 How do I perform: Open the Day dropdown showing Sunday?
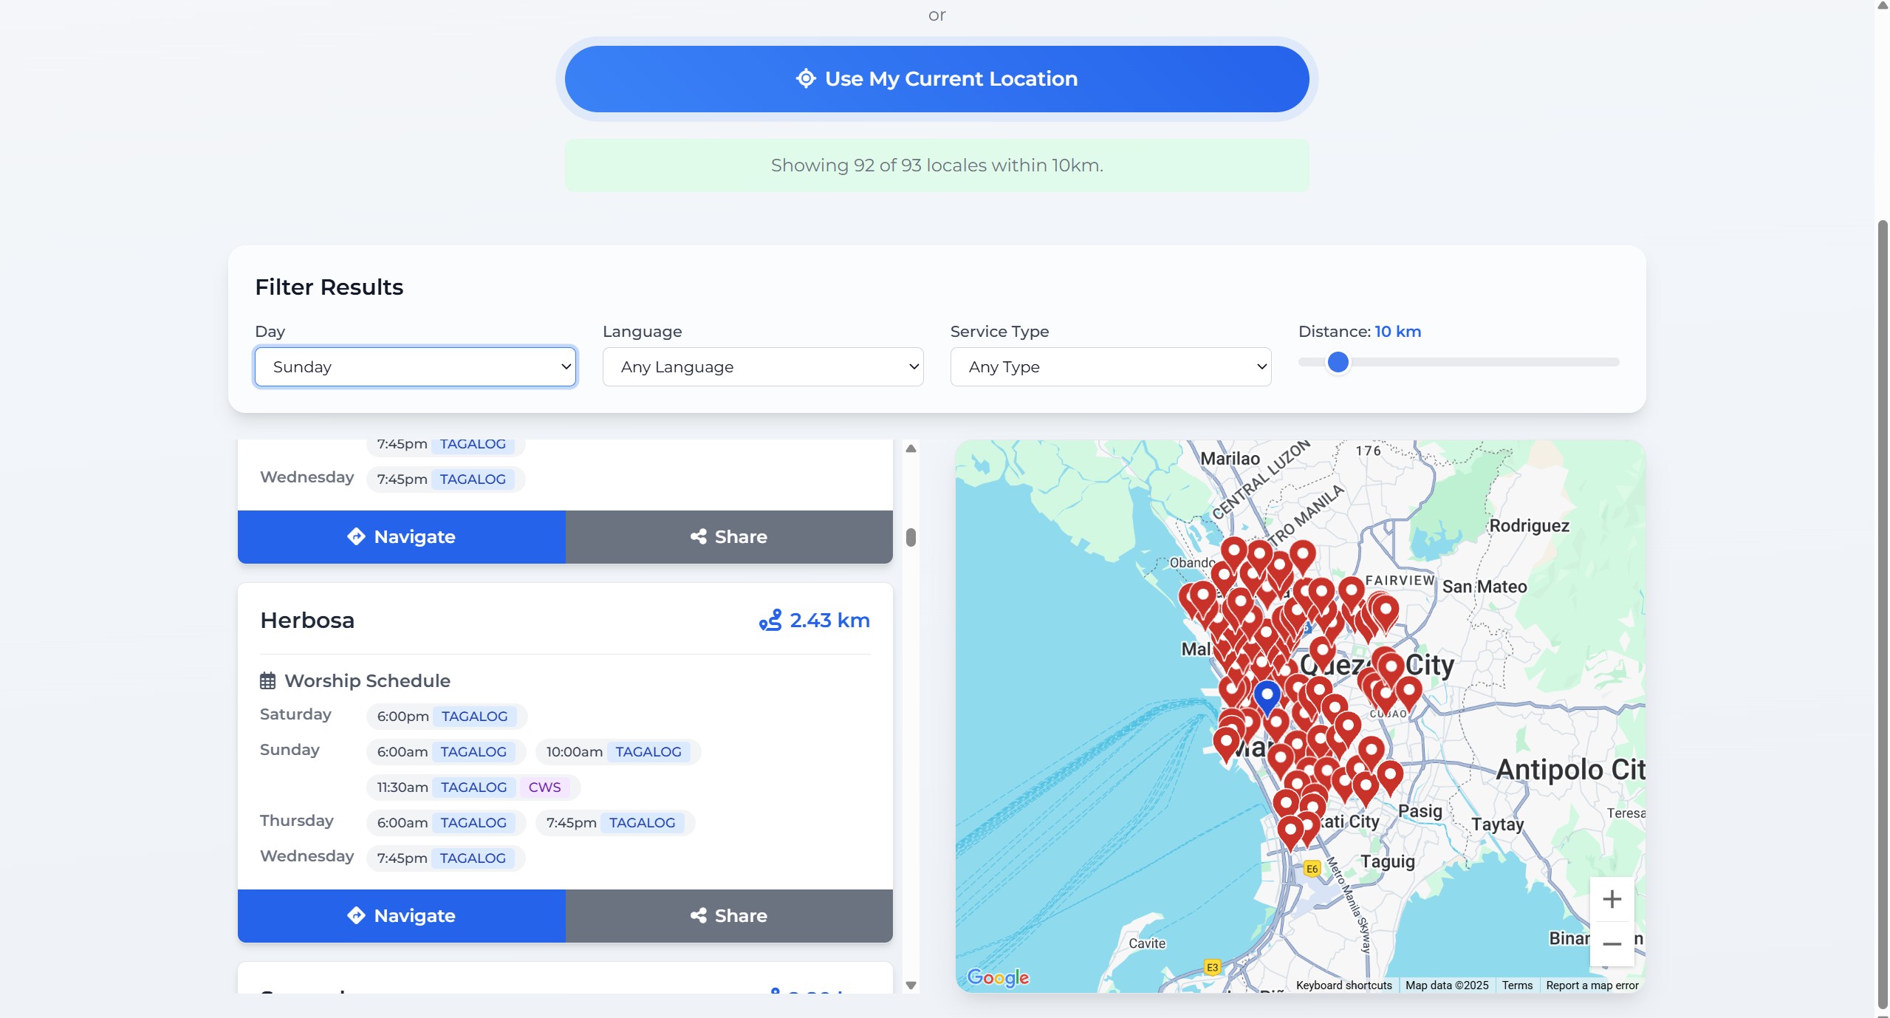coord(415,366)
